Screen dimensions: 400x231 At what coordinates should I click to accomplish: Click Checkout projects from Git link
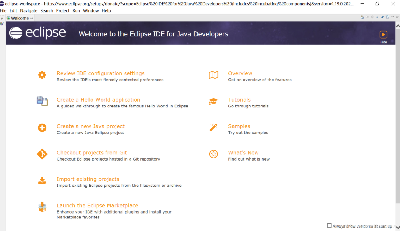coord(92,153)
